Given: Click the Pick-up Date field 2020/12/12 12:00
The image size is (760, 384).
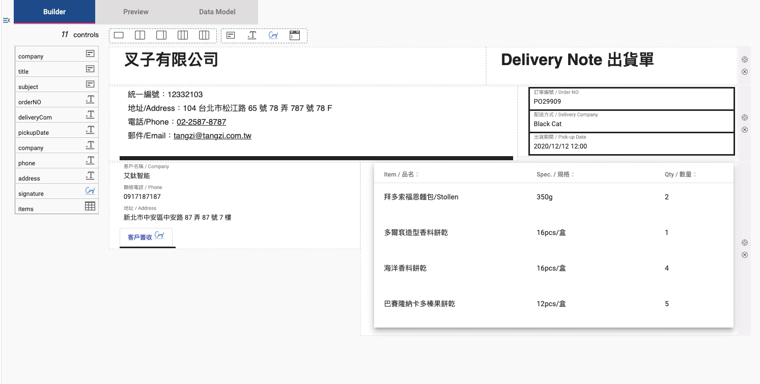Looking at the screenshot, I should pos(632,143).
